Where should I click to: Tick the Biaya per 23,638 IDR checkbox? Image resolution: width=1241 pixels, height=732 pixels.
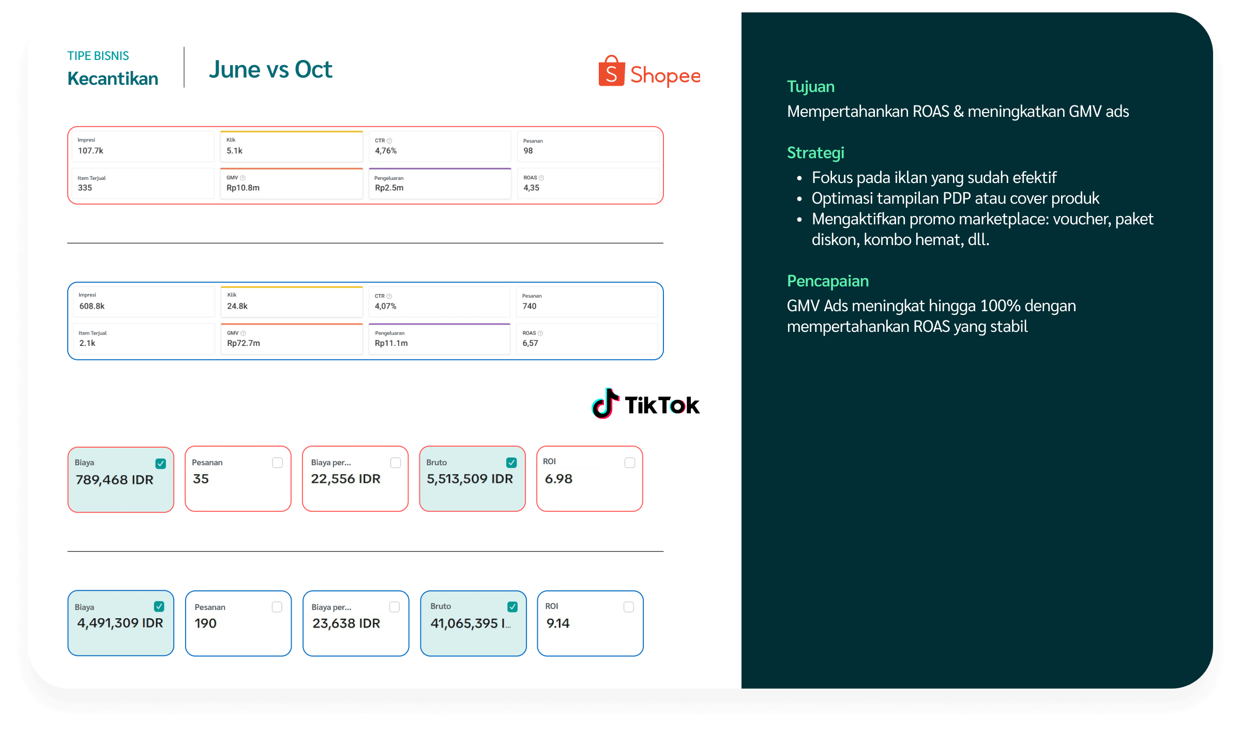pyautogui.click(x=395, y=607)
